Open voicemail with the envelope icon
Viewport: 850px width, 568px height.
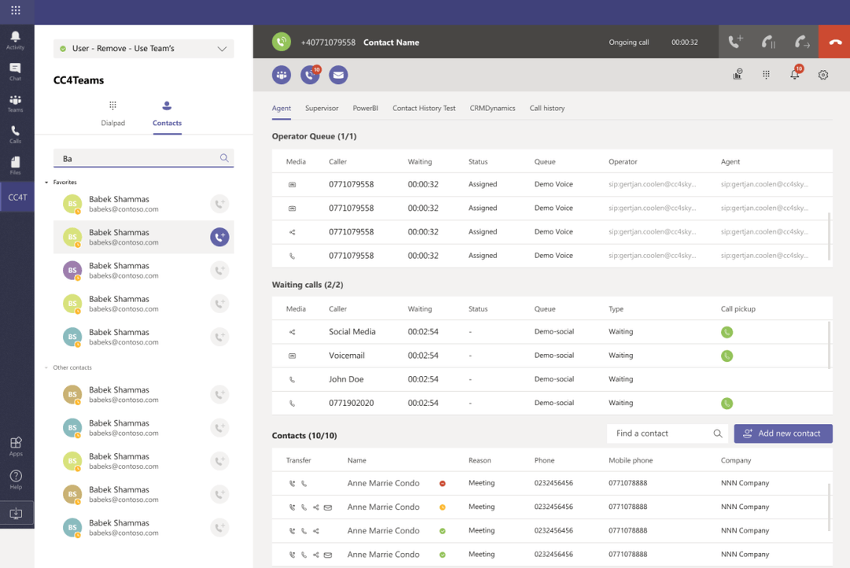(338, 75)
